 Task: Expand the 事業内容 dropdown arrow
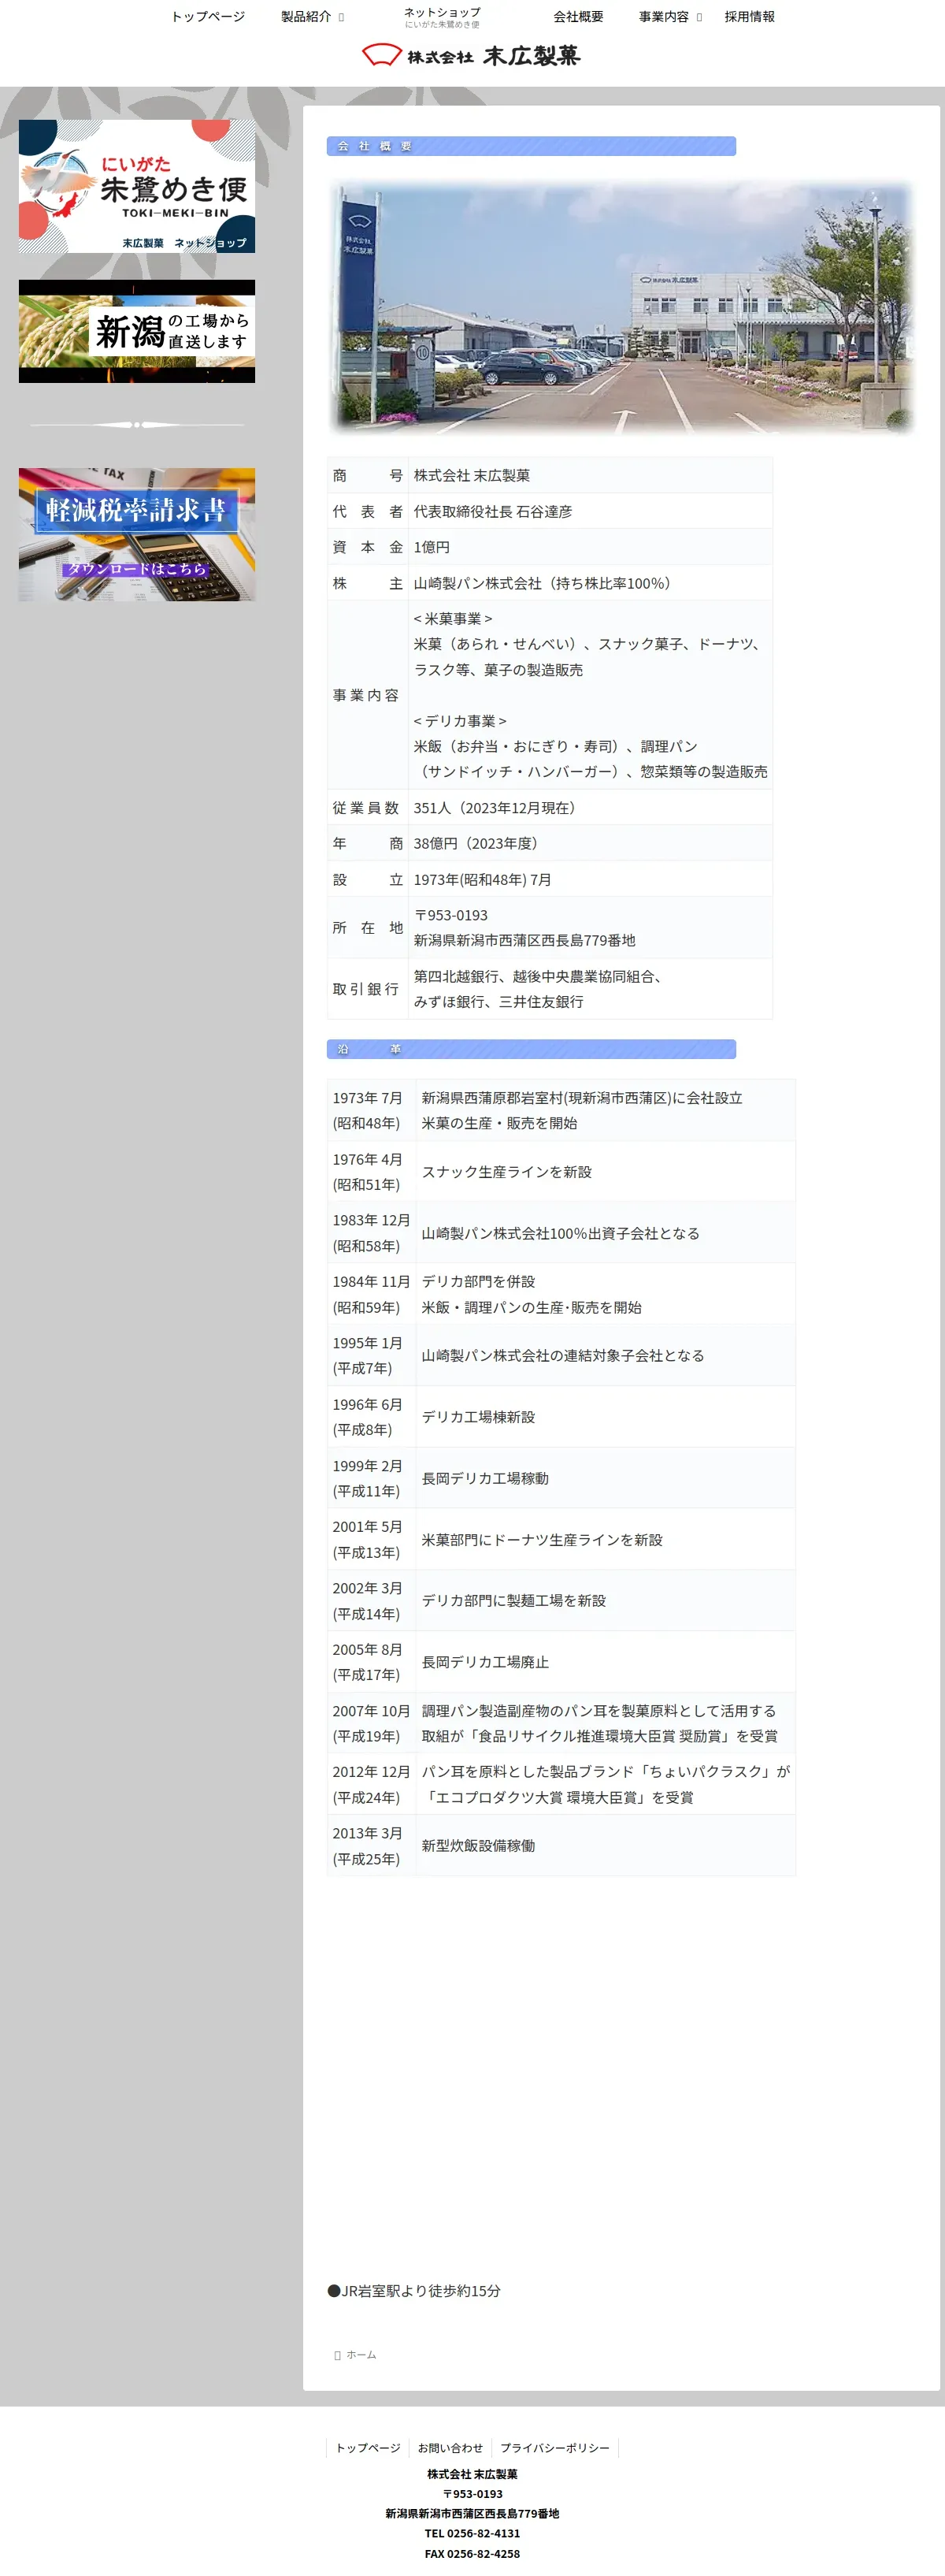pos(699,18)
